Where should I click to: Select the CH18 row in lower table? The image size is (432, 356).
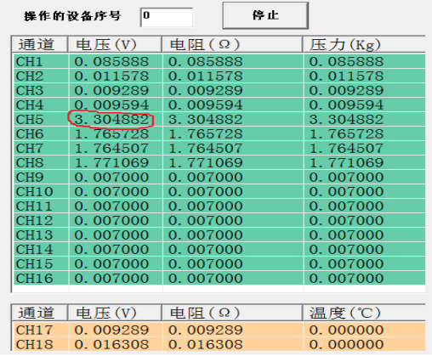(x=219, y=344)
